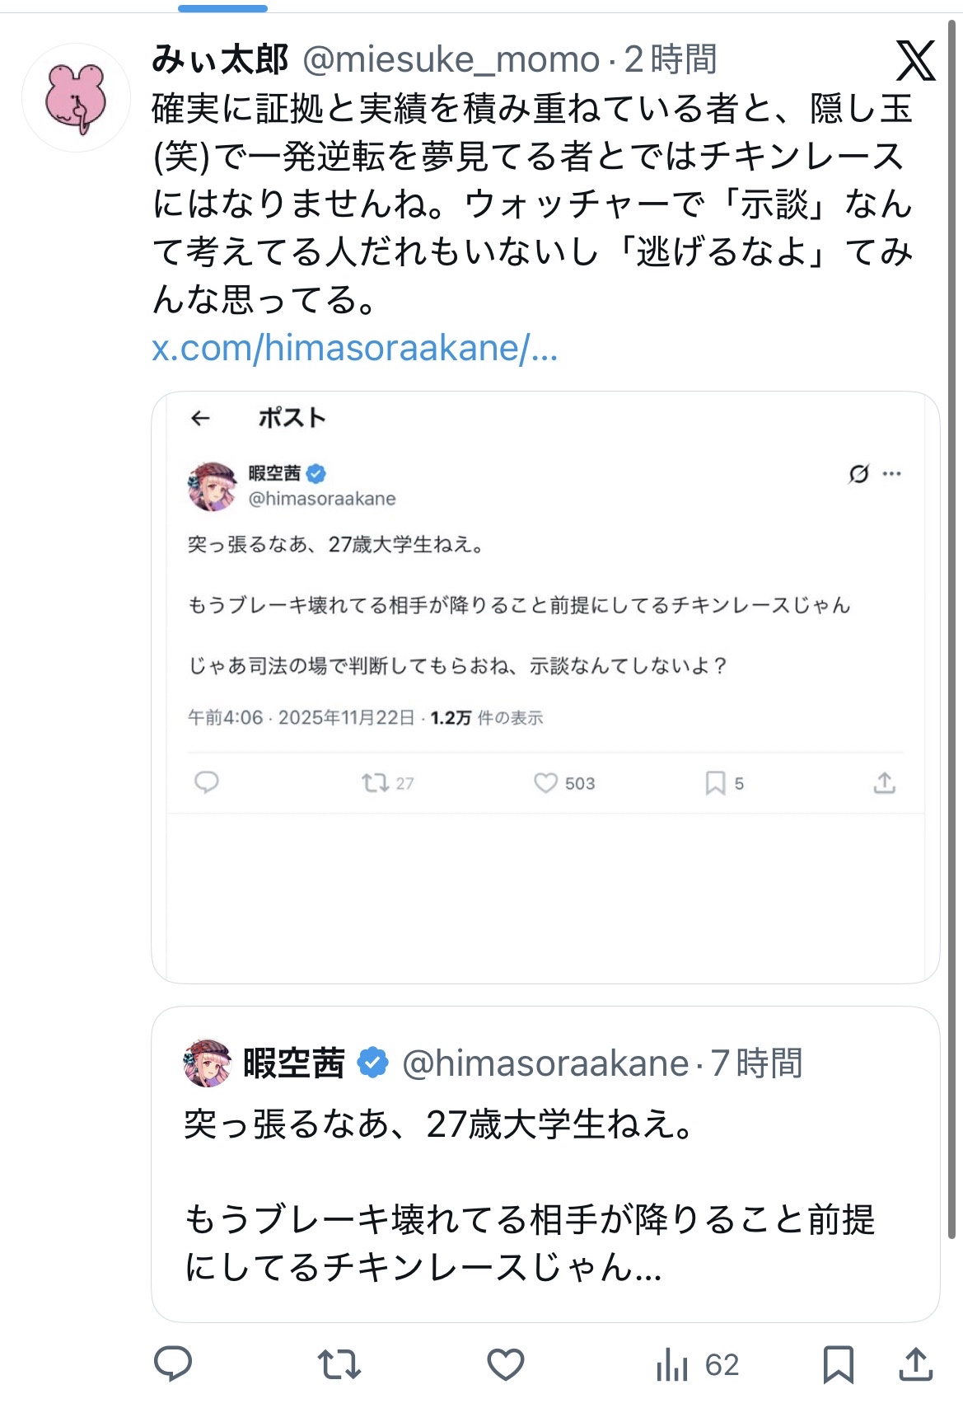
Task: Bookmark みぃ太郎's post
Action: (x=838, y=1364)
